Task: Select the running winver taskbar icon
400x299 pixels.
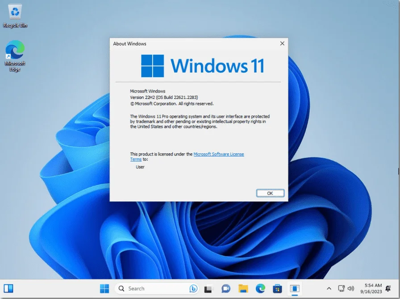Action: [x=295, y=289]
